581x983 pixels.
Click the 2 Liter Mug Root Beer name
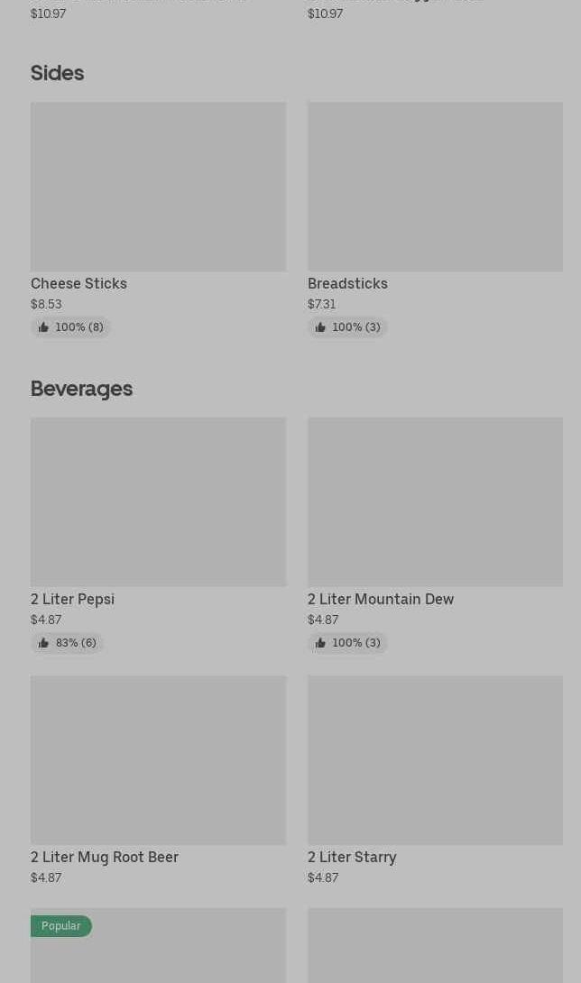tap(104, 857)
